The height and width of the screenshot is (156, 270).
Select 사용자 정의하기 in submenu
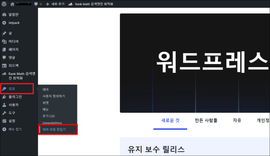tap(54, 96)
